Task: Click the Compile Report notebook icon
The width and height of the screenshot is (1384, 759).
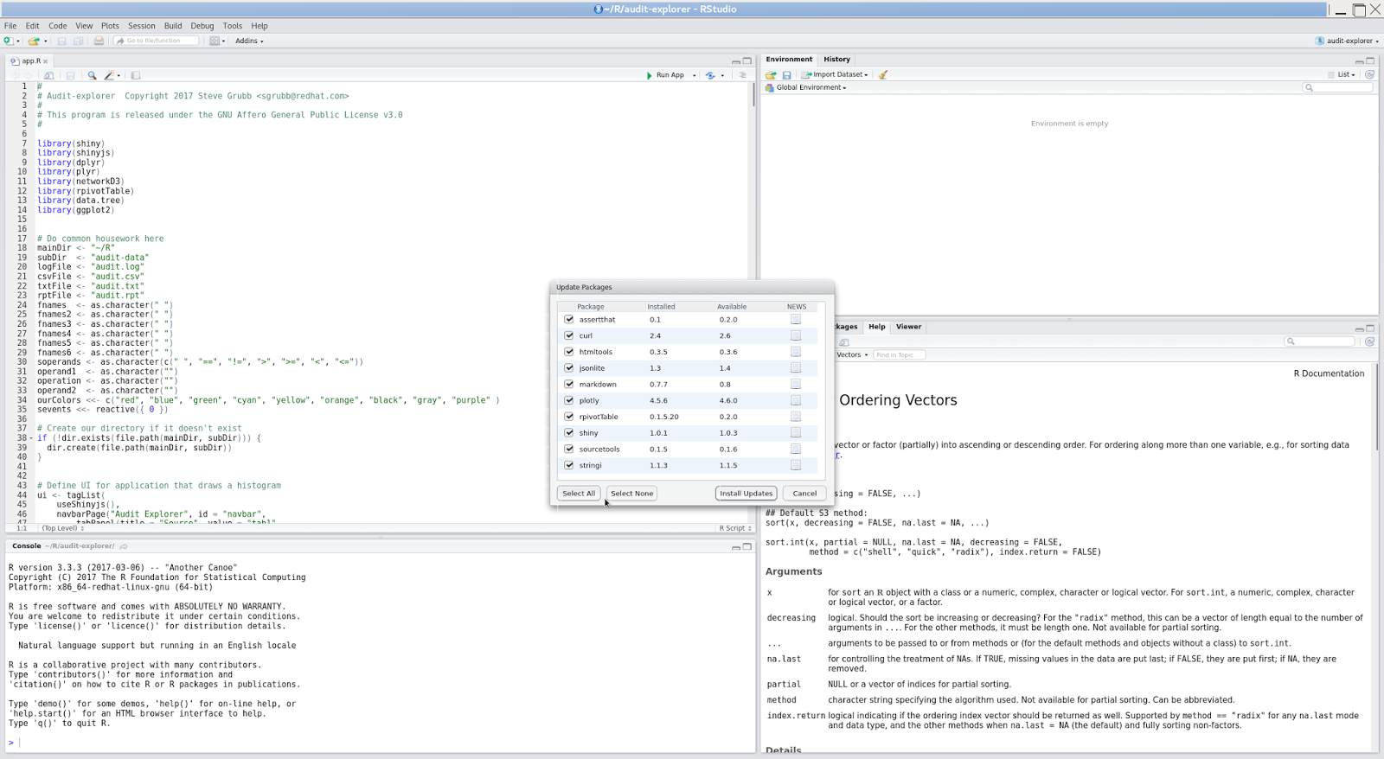Action: click(x=136, y=75)
